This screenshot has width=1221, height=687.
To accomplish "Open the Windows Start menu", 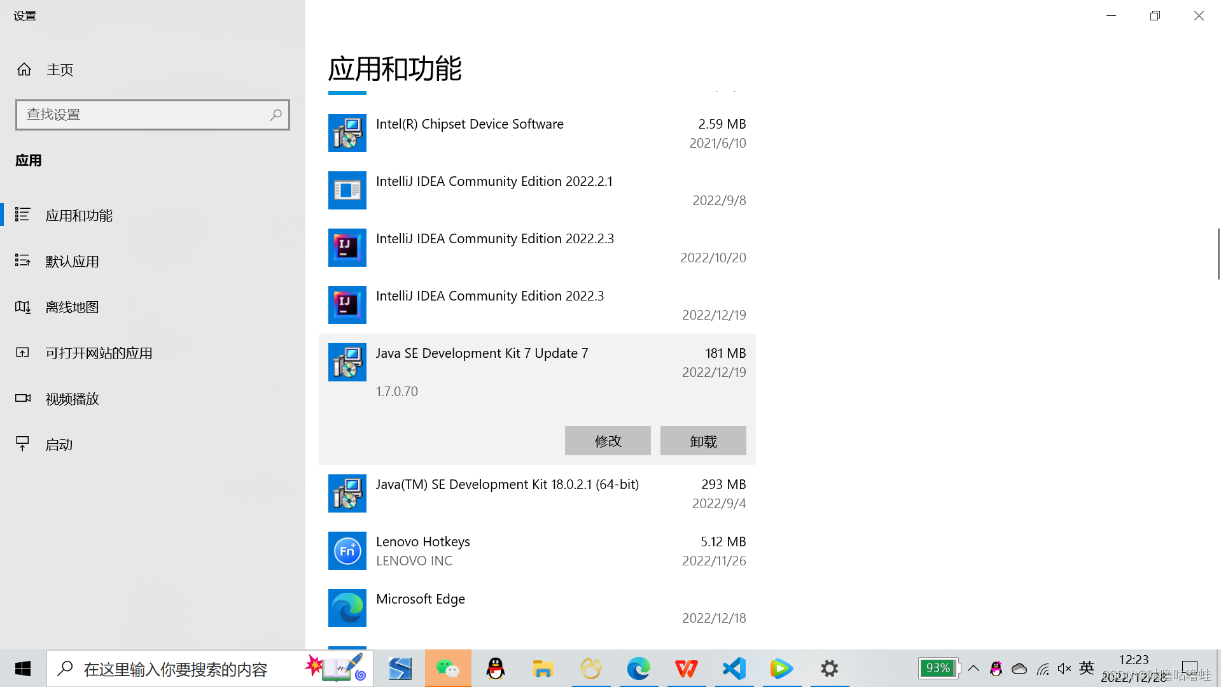I will 23,669.
